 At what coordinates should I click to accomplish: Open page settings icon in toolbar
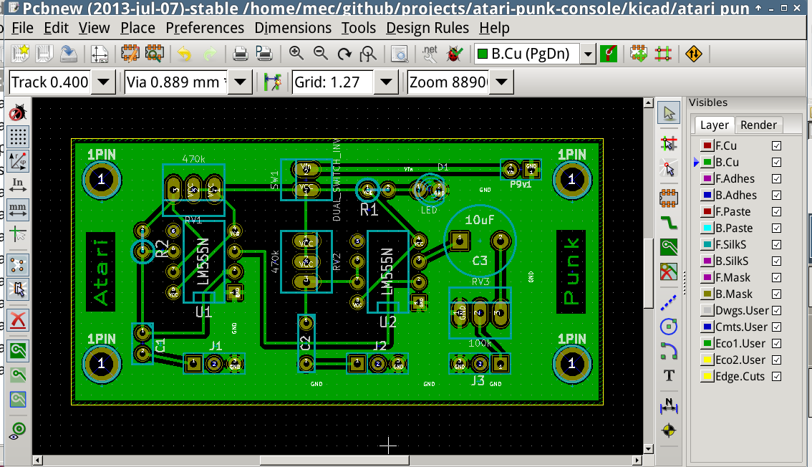click(99, 53)
